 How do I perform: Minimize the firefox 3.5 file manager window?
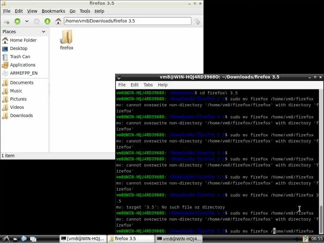pos(189,4)
